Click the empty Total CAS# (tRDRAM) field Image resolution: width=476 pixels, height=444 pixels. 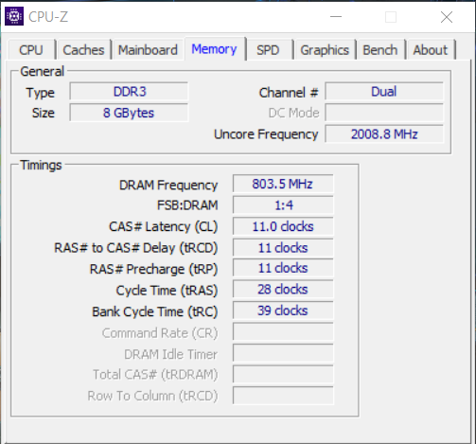click(x=283, y=374)
